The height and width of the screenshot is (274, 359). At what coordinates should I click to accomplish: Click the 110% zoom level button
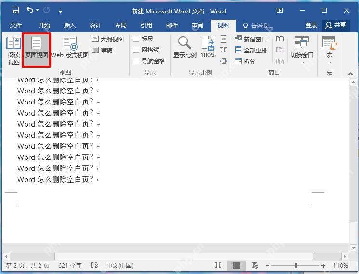pos(341,265)
